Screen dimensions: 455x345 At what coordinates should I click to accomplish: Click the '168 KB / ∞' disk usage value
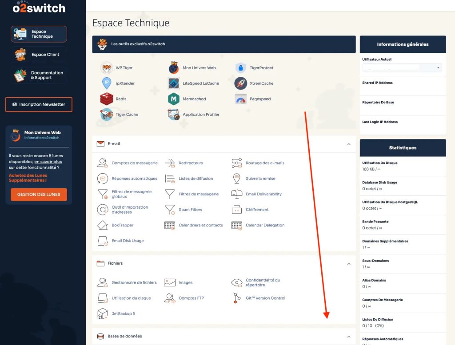[x=371, y=169]
